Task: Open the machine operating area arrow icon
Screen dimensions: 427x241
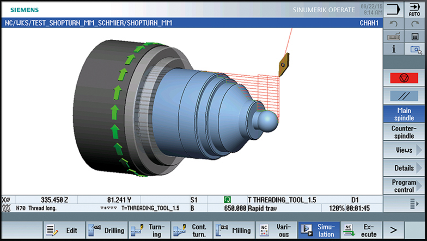Action: (x=393, y=9)
